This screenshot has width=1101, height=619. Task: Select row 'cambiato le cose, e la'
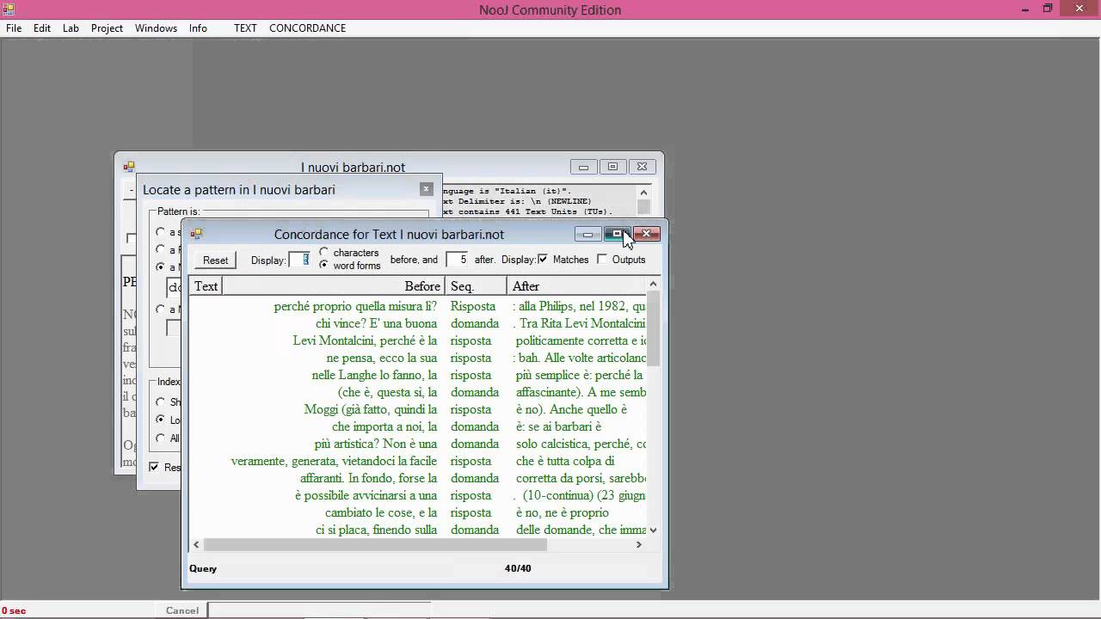417,512
